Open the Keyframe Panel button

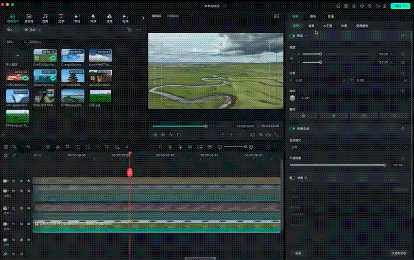tap(399, 253)
